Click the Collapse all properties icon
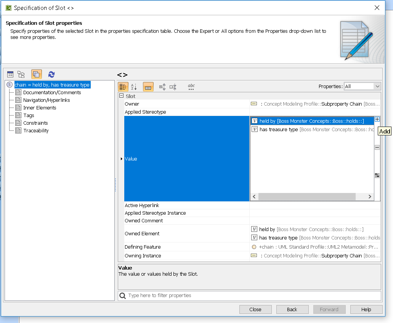Screen dimensions: 393x323 [x=173, y=87]
